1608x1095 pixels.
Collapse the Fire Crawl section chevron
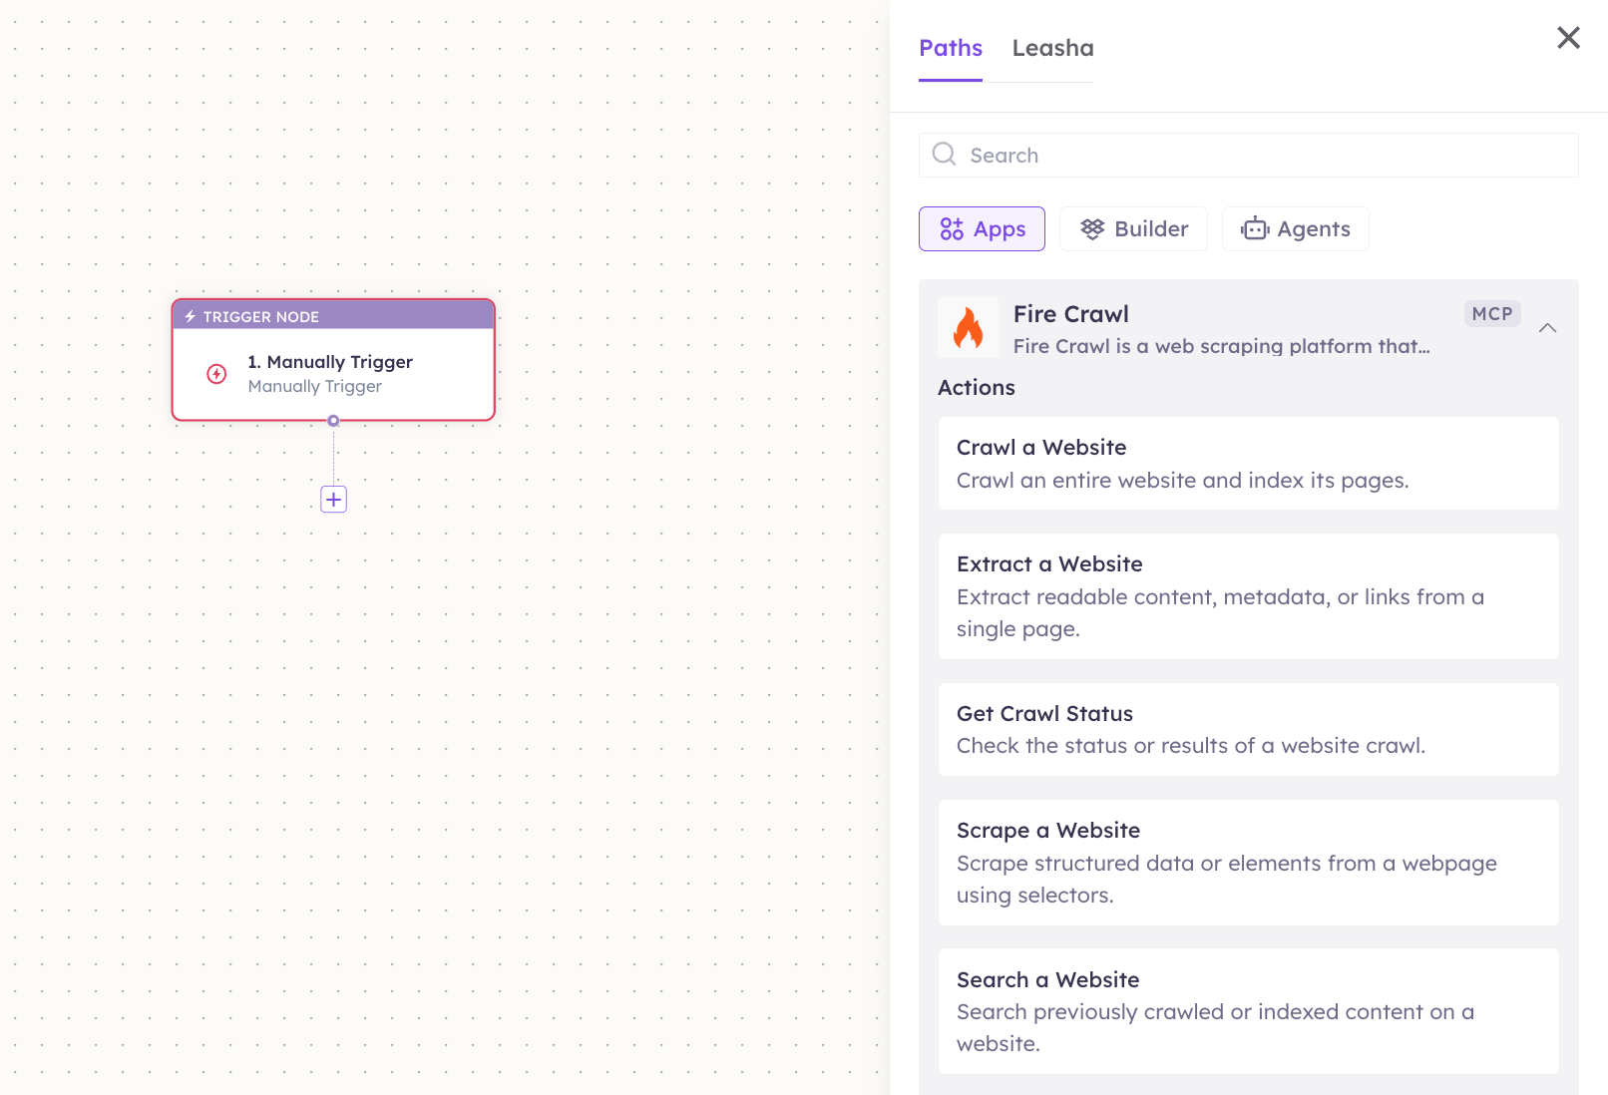pyautogui.click(x=1547, y=328)
